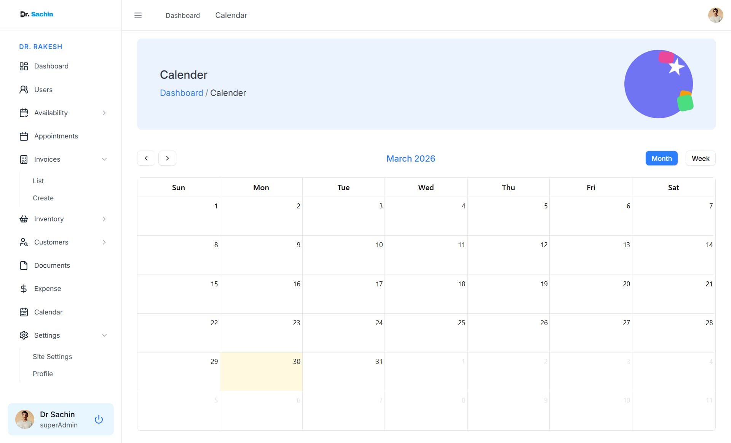731x443 pixels.
Task: Click the Dashboard grid icon in sidebar
Action: click(x=24, y=66)
